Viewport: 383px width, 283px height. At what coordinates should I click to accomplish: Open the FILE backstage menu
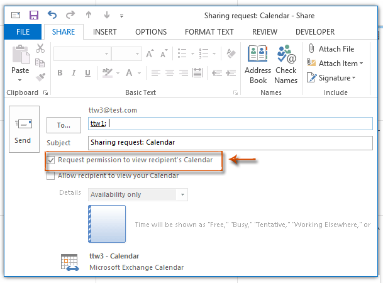[x=23, y=32]
